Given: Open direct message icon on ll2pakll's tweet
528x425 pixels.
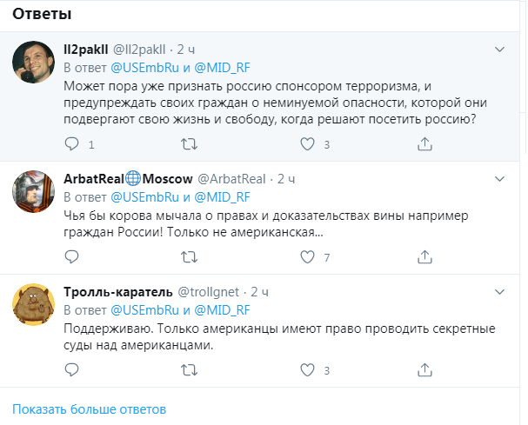Looking at the screenshot, I should coord(424,143).
